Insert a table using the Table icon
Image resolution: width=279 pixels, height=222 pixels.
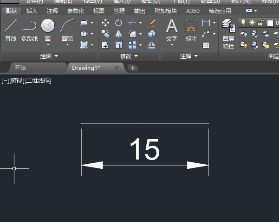click(x=206, y=45)
